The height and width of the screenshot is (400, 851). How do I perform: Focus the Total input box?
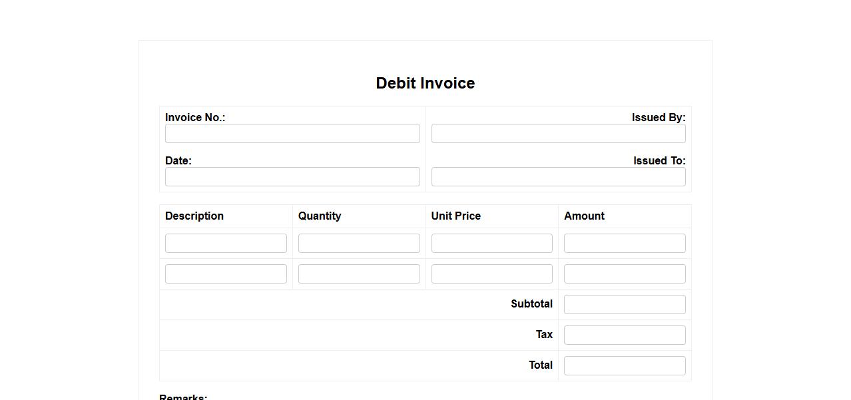[625, 365]
